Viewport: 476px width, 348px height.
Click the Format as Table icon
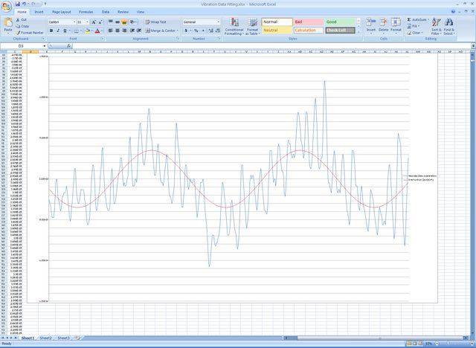[x=252, y=23]
